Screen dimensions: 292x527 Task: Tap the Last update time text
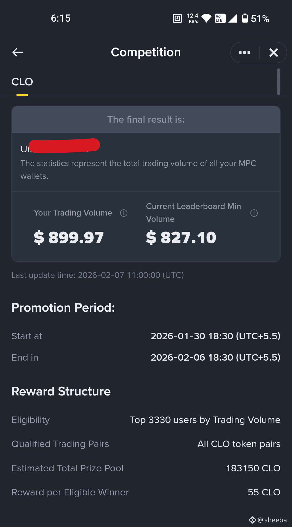98,275
